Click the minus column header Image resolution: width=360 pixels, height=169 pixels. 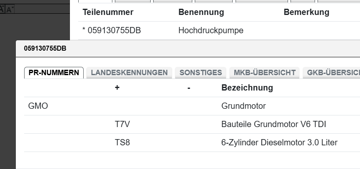pyautogui.click(x=189, y=88)
